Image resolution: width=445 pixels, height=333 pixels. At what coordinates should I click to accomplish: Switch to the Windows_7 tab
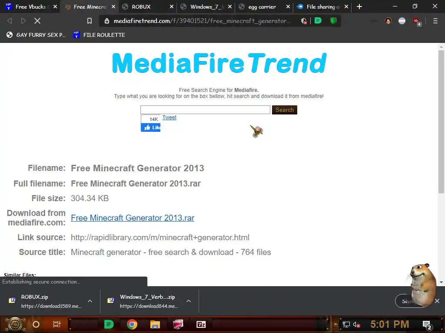click(x=206, y=7)
